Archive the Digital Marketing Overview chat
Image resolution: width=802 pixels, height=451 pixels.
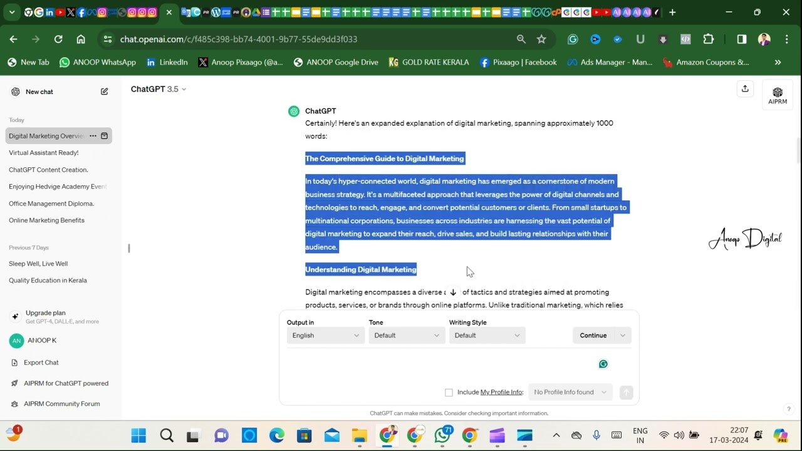tap(105, 136)
